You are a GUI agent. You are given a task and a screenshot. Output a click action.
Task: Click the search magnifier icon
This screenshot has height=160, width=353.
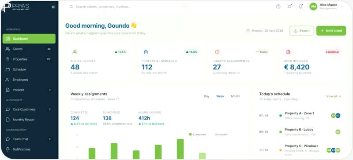tap(71, 7)
